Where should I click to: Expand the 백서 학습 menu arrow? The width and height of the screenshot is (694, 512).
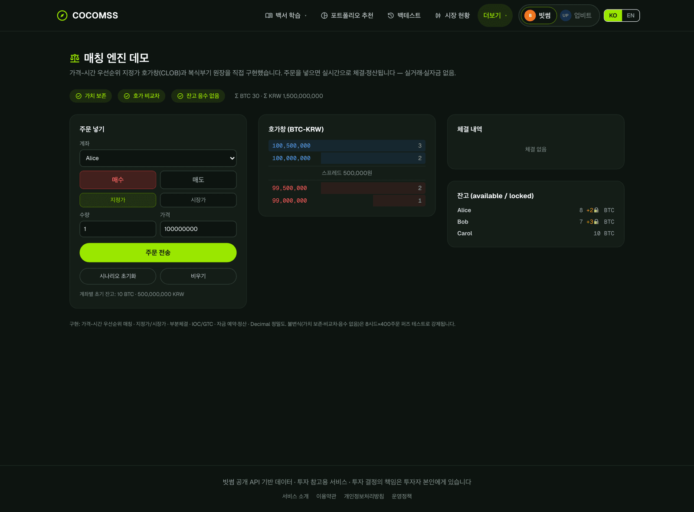pos(306,16)
